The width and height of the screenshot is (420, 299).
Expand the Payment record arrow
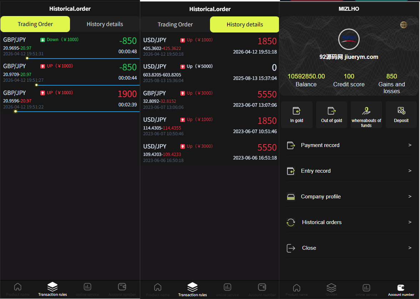(410, 145)
